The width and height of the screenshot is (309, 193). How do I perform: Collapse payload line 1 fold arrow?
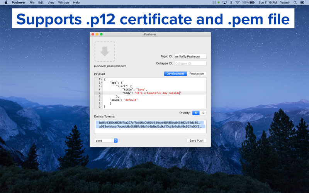click(x=102, y=80)
